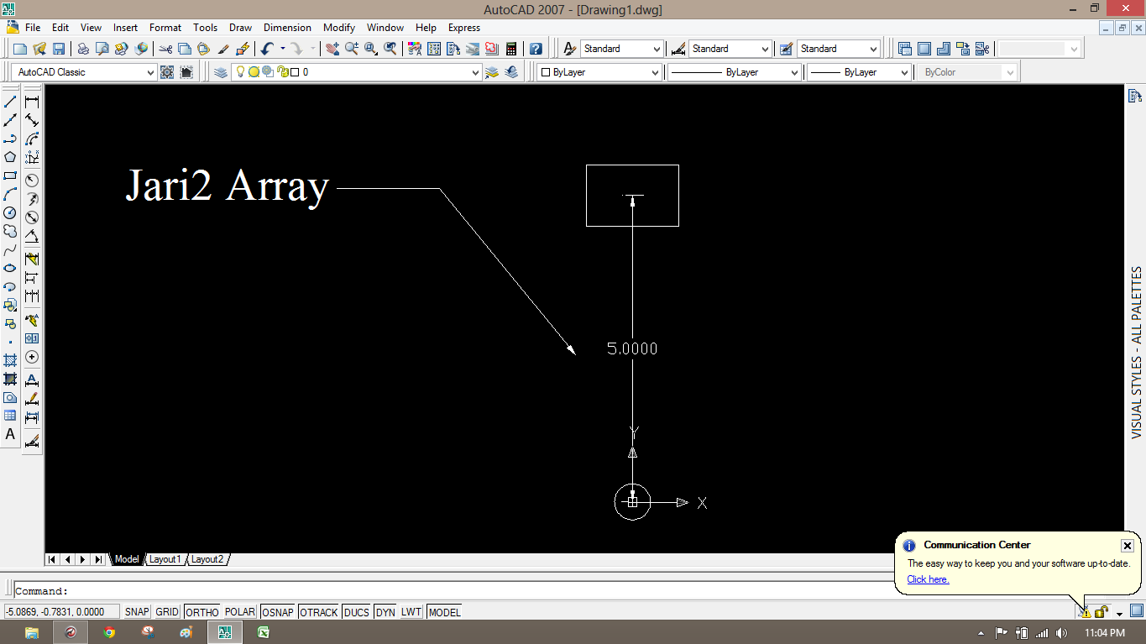Viewport: 1146px width, 644px height.
Task: Toggle DYN dynamic input
Action: [385, 612]
